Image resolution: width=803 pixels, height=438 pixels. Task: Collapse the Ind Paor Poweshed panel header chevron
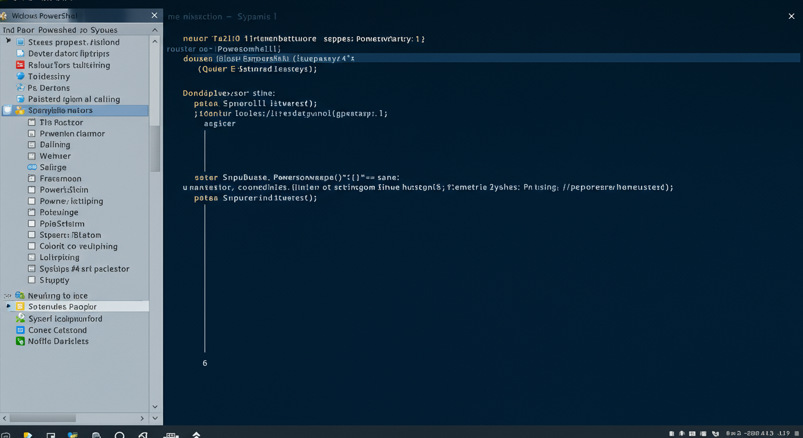click(x=155, y=30)
